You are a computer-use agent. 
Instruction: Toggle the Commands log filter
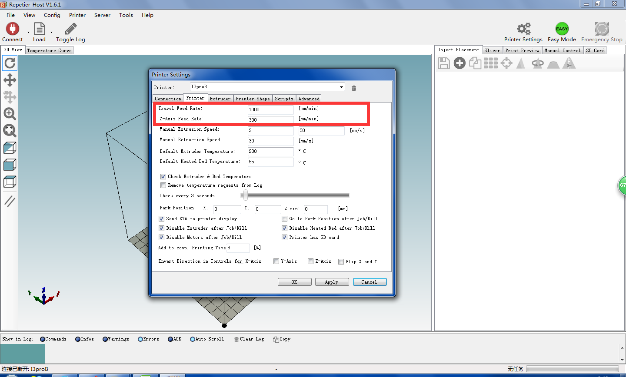point(53,339)
